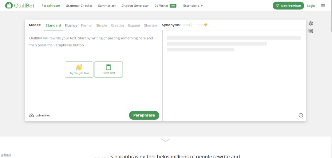Click the Upload Doc label
The height and width of the screenshot is (158, 332).
coord(43,116)
